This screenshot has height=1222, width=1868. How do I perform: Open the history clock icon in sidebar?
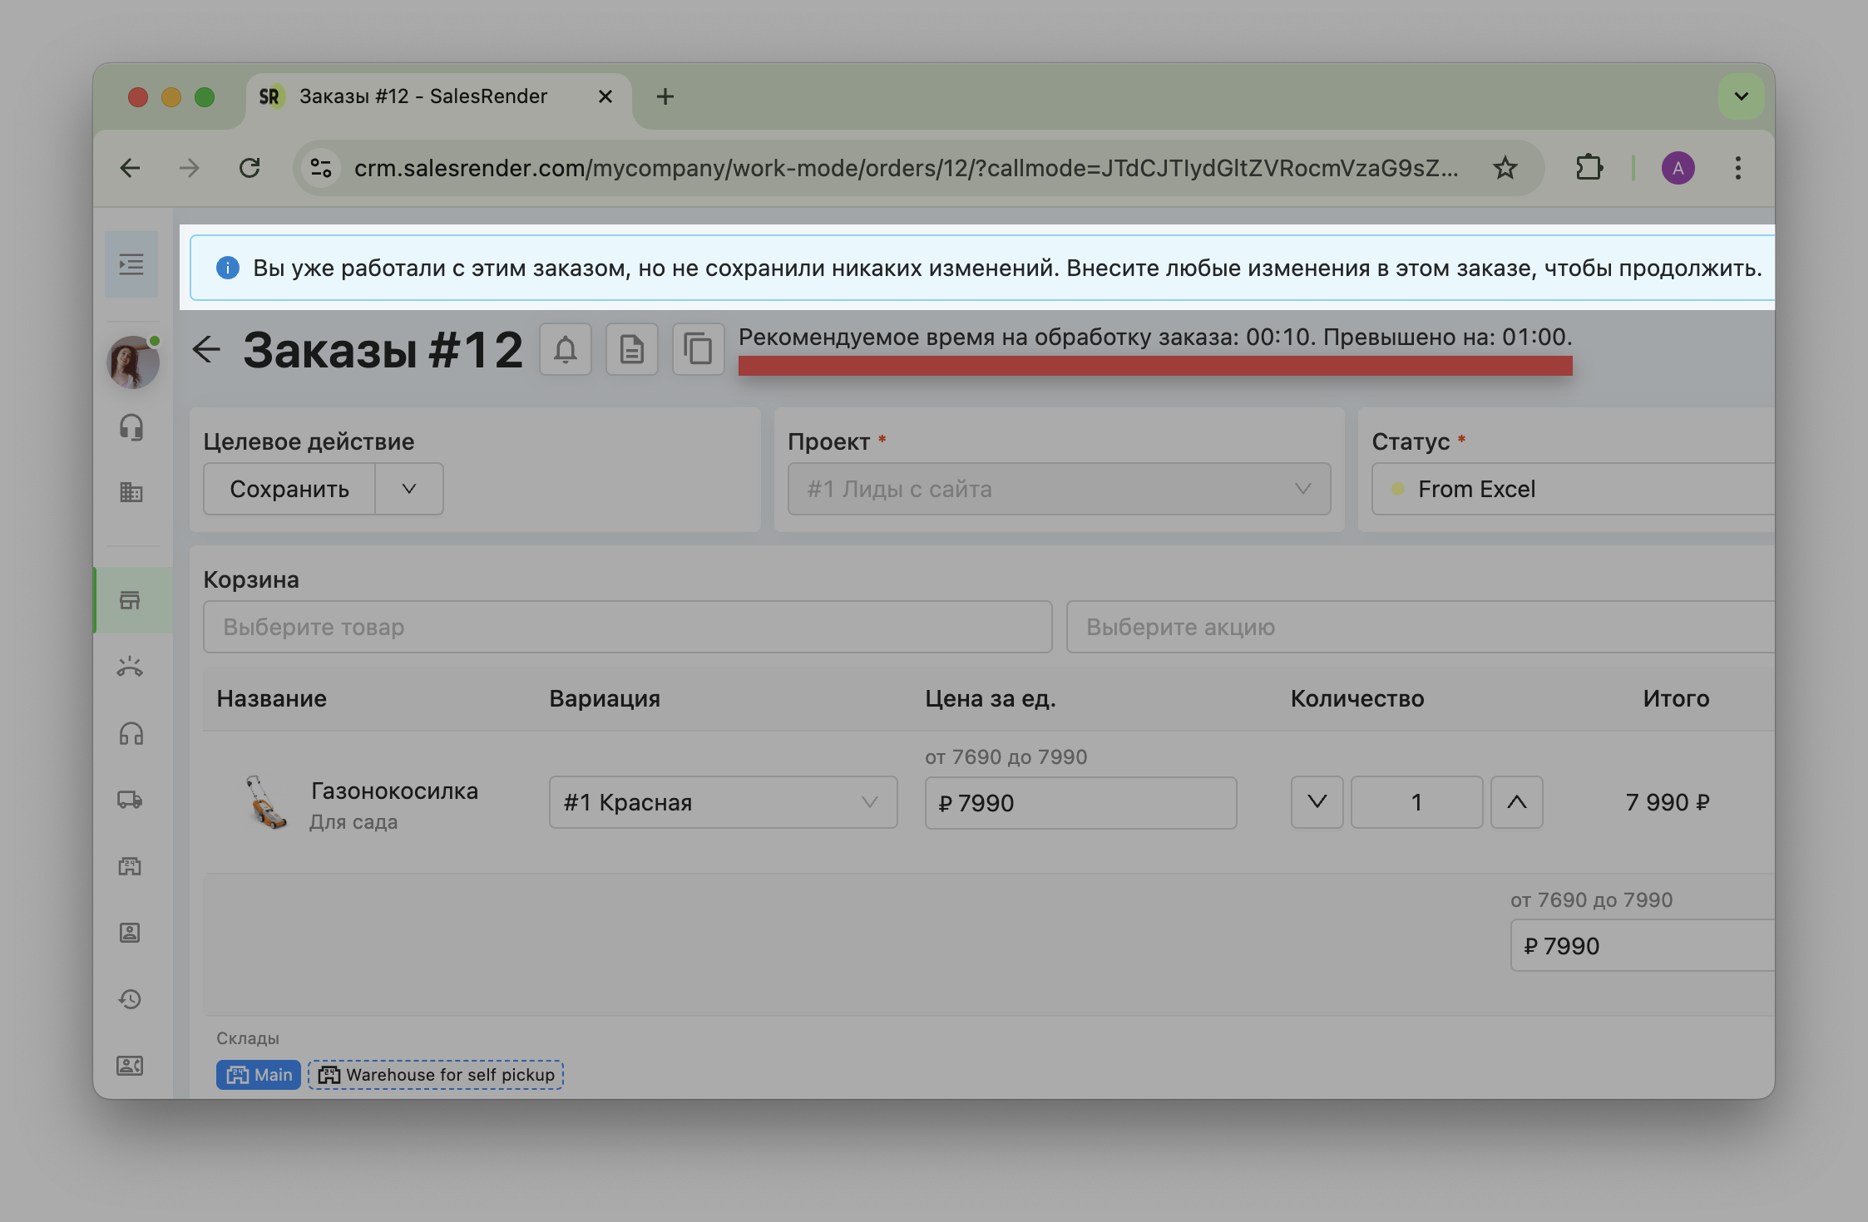point(131,999)
